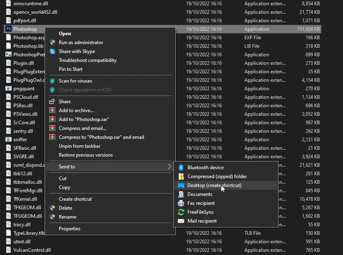Image resolution: width=343 pixels, height=255 pixels.
Task: Select Troubleshoot compatibility
Action: point(110,60)
